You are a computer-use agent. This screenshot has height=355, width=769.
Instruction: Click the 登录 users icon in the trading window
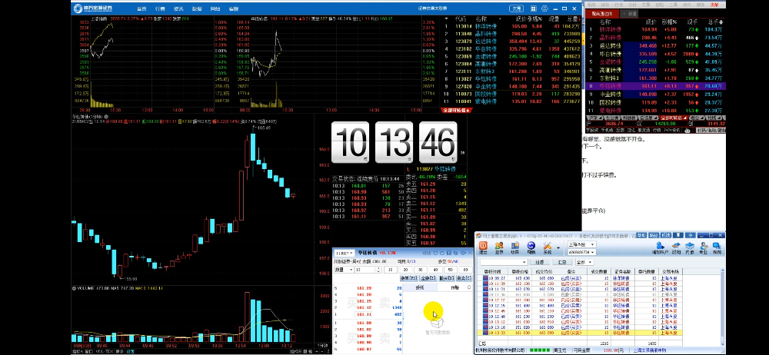point(499,247)
